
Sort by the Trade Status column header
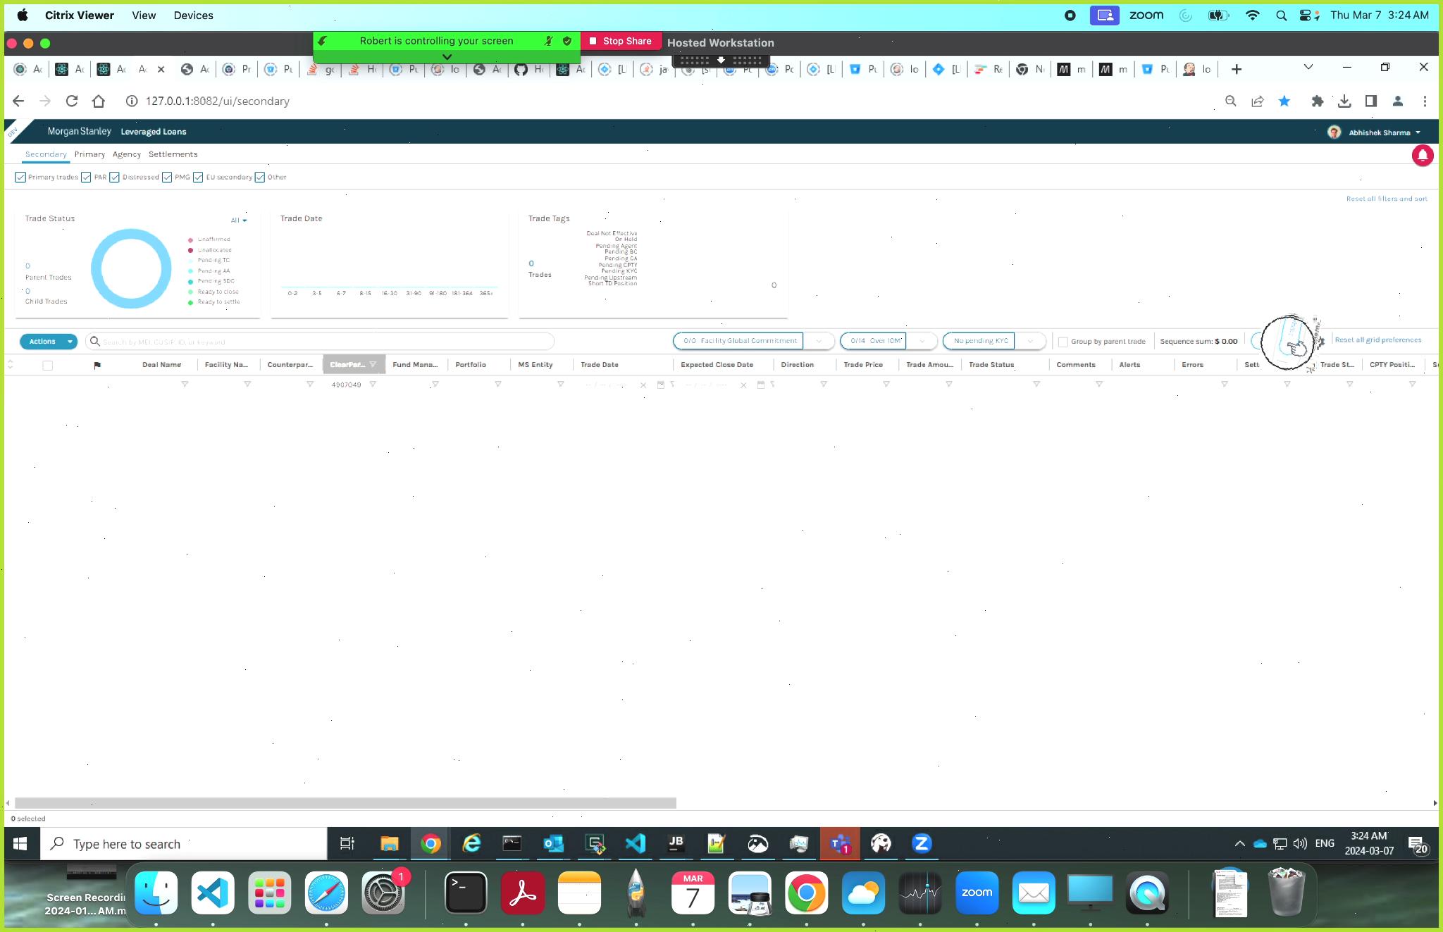tap(991, 365)
